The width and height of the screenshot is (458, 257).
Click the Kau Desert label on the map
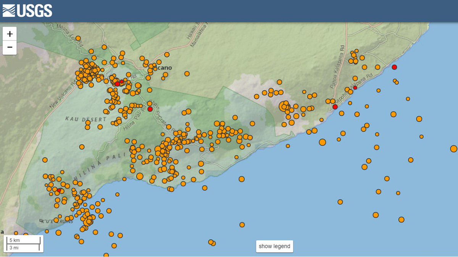[x=85, y=119]
